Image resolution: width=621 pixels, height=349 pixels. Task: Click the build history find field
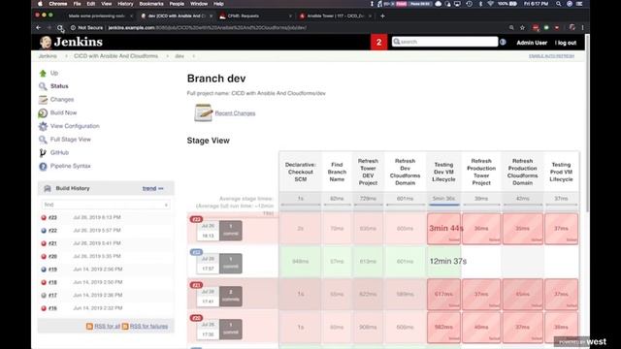pyautogui.click(x=106, y=205)
